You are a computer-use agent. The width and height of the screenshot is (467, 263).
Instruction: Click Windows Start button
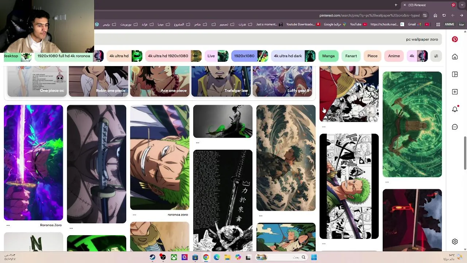click(x=314, y=257)
